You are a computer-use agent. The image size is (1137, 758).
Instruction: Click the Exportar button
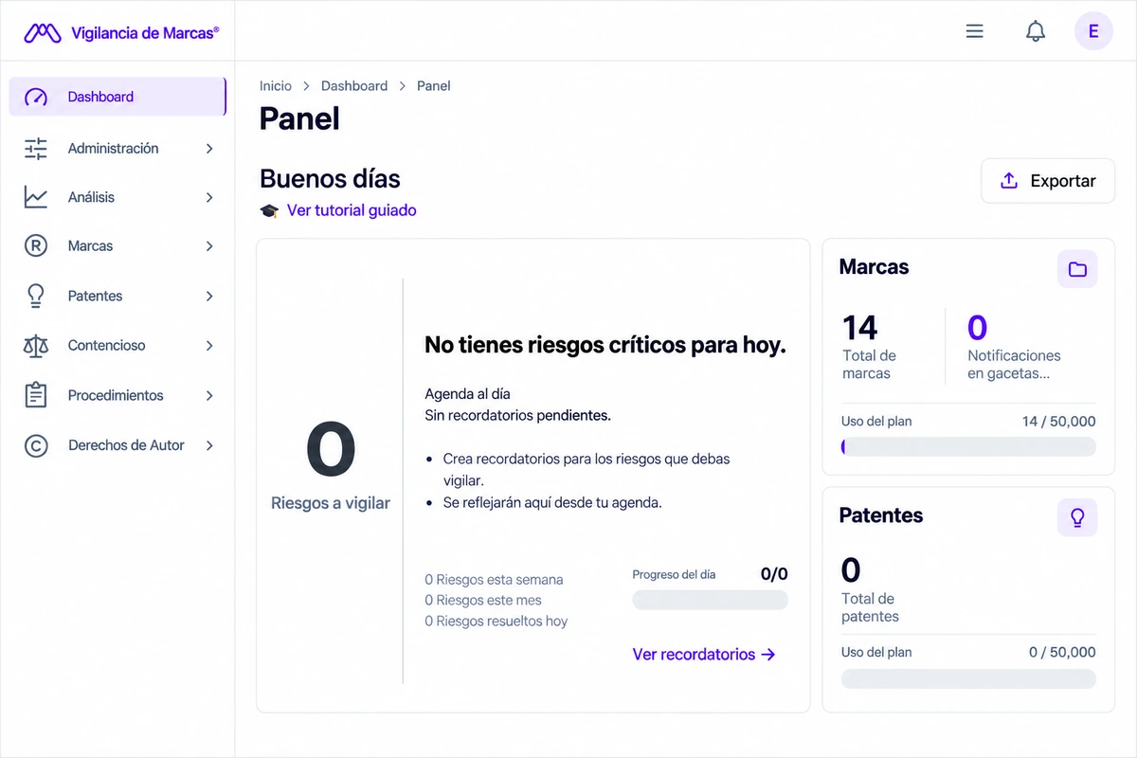click(1048, 181)
